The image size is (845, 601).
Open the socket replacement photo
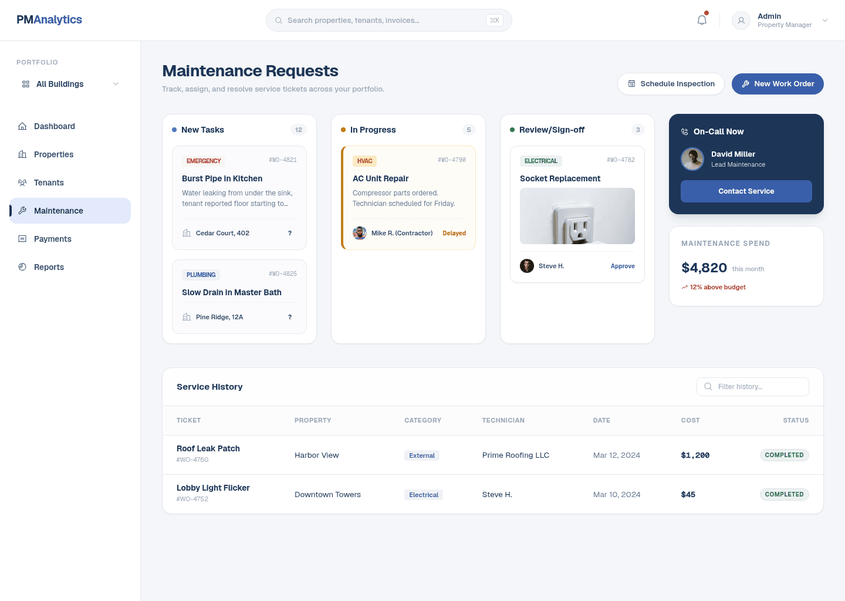click(577, 216)
